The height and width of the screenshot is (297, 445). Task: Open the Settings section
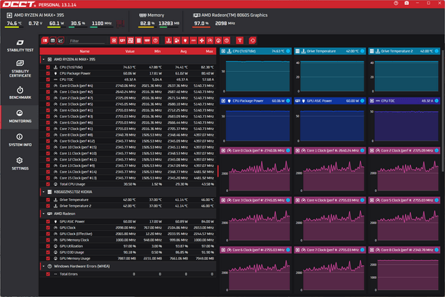point(20,164)
